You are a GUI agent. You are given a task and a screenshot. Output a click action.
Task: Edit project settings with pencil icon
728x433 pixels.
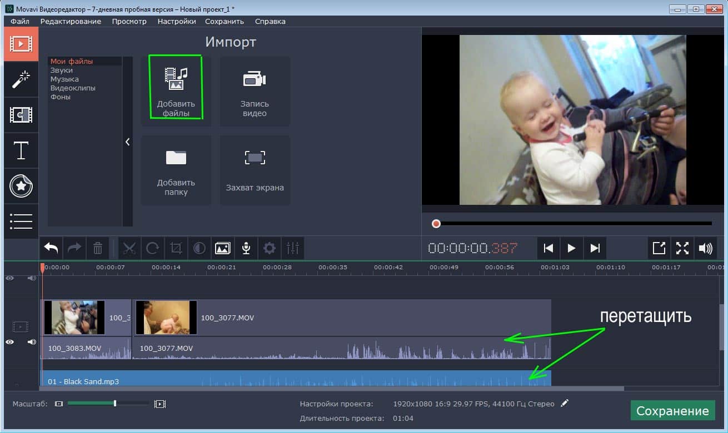565,403
